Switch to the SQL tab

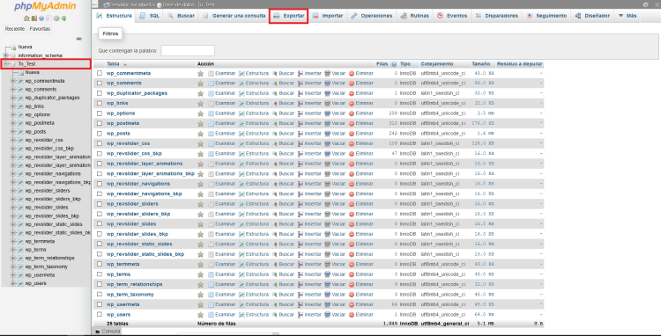tap(150, 16)
